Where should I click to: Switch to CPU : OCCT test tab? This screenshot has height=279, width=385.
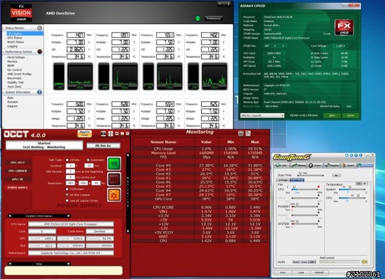(18, 162)
